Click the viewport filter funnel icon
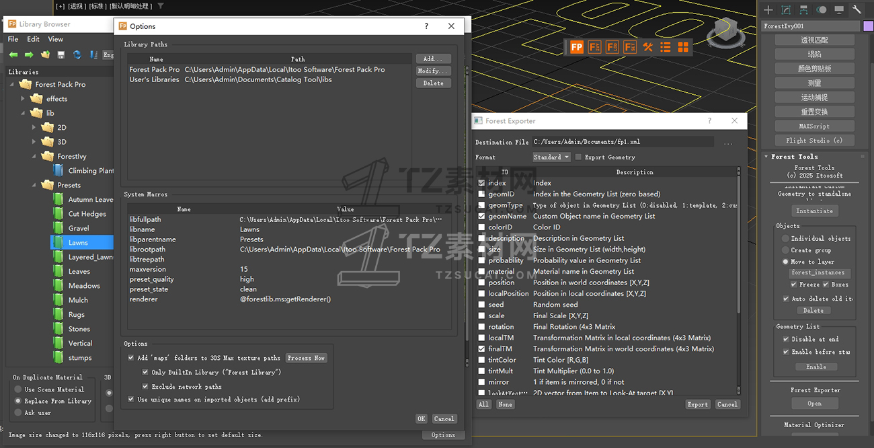 tap(161, 6)
